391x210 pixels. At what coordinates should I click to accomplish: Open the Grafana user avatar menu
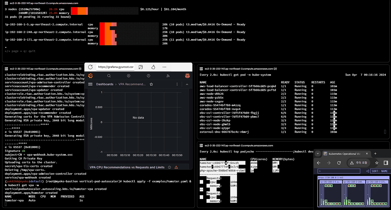[x=188, y=76]
